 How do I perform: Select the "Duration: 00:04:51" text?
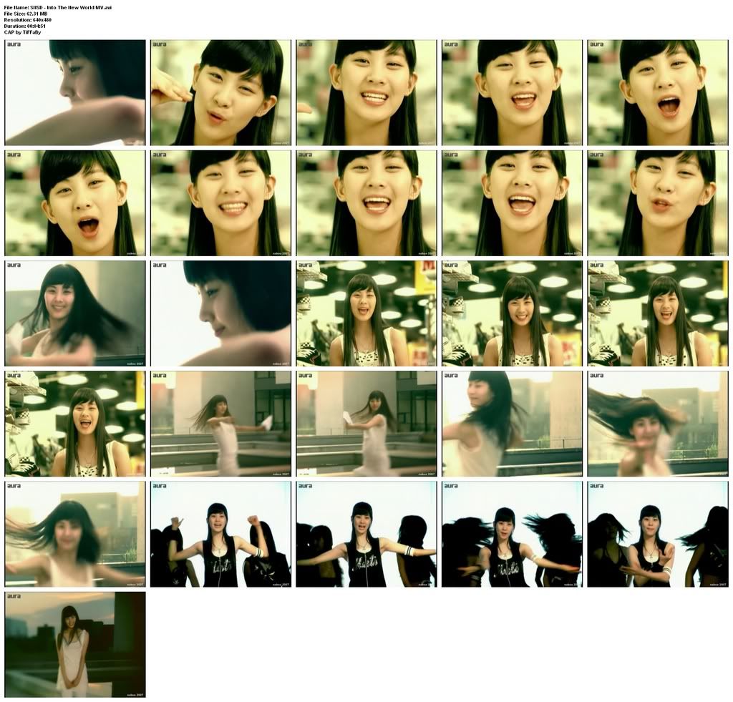point(24,26)
